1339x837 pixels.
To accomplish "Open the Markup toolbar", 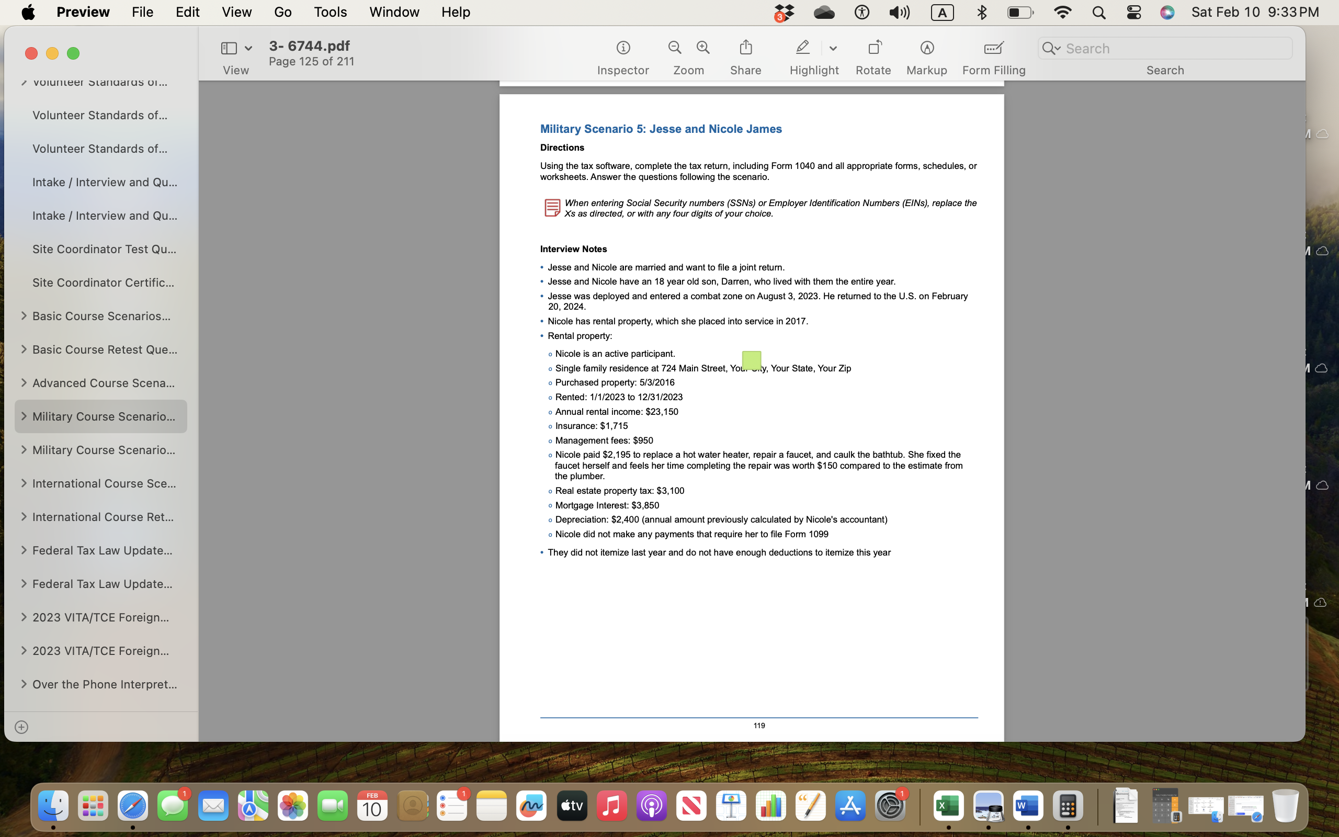I will pos(926,48).
